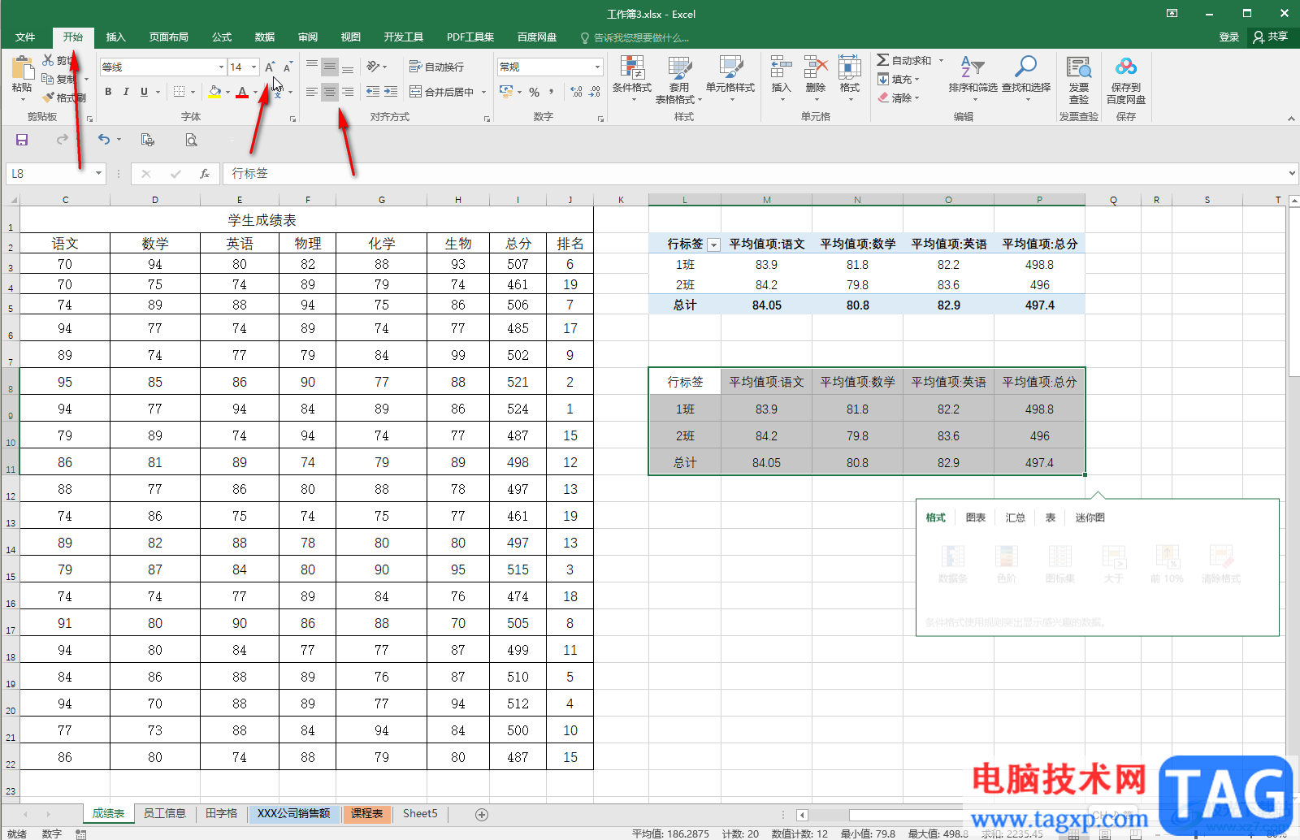This screenshot has height=840, width=1300.
Task: Open the Name Box dropdown arrow
Action: coord(99,173)
